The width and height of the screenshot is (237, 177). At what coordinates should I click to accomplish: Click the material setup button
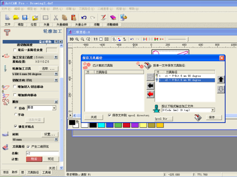click(x=50, y=134)
